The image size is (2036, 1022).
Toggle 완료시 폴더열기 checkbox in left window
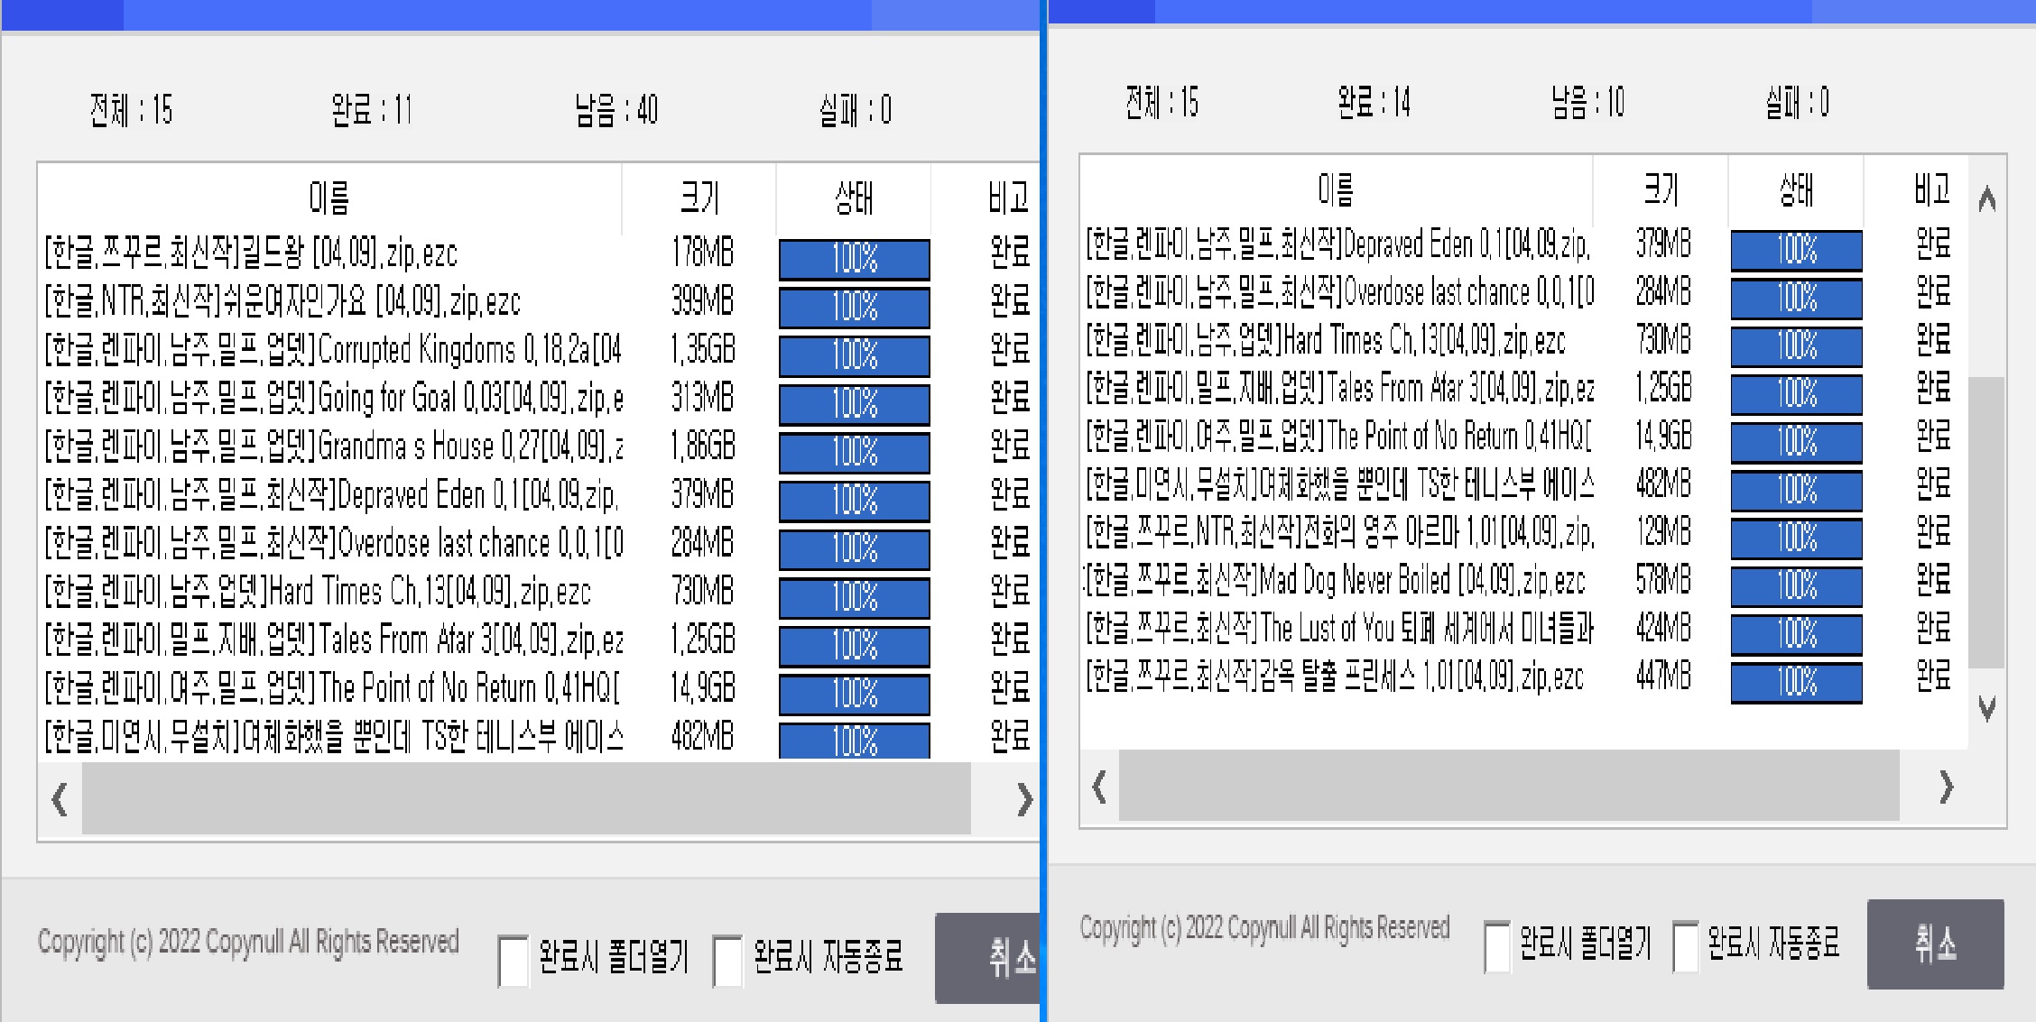tap(514, 961)
